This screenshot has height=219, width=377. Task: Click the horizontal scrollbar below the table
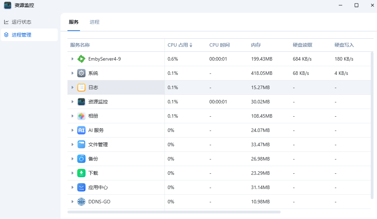pyautogui.click(x=174, y=212)
